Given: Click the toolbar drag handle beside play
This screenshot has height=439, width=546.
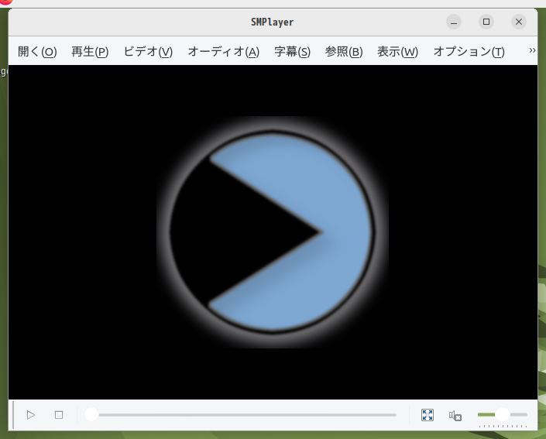Looking at the screenshot, I should [13, 415].
